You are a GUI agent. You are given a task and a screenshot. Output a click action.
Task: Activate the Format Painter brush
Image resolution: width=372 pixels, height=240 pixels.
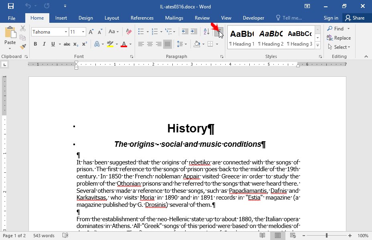coord(23,47)
